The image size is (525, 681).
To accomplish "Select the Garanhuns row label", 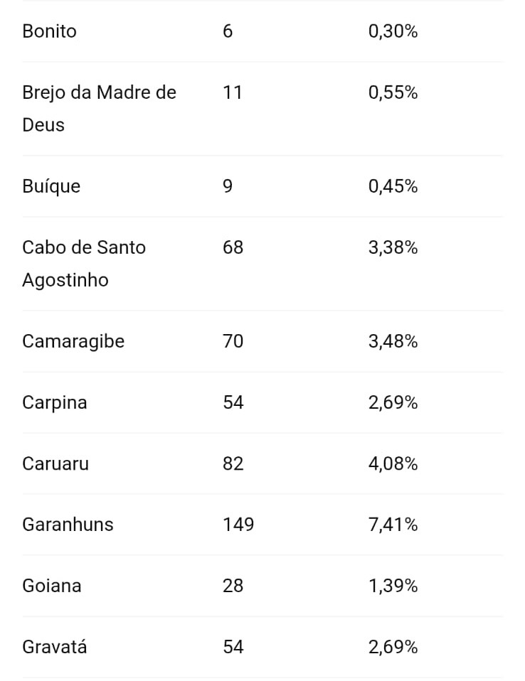I will (68, 525).
